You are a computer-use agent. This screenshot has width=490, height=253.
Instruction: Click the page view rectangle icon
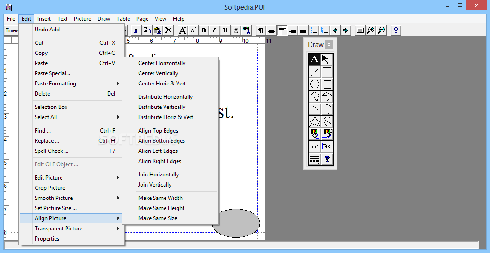click(360, 30)
